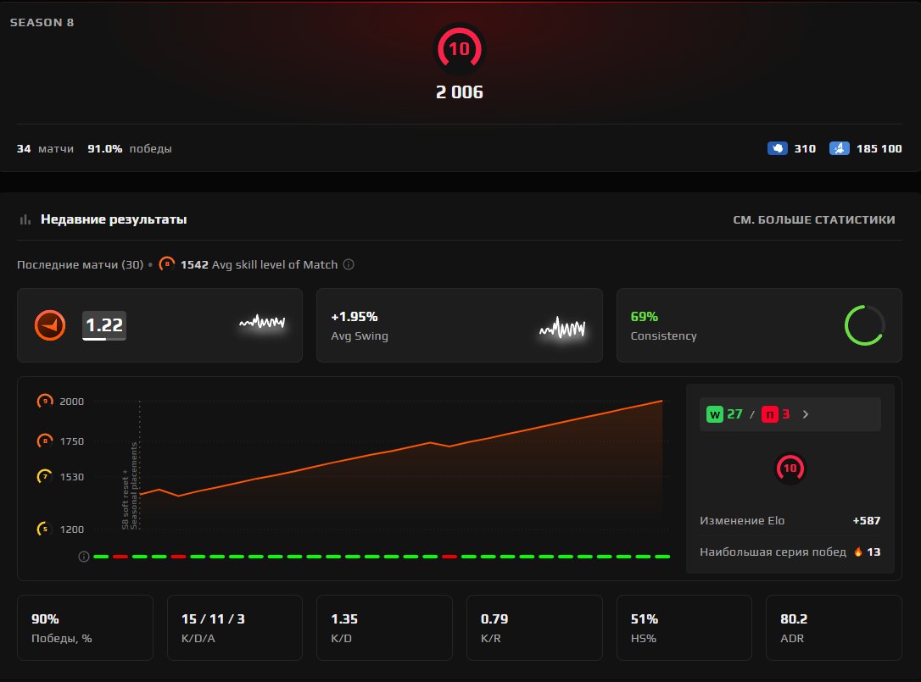
Task: Click the flame icon by win streak 13
Action: tap(858, 552)
